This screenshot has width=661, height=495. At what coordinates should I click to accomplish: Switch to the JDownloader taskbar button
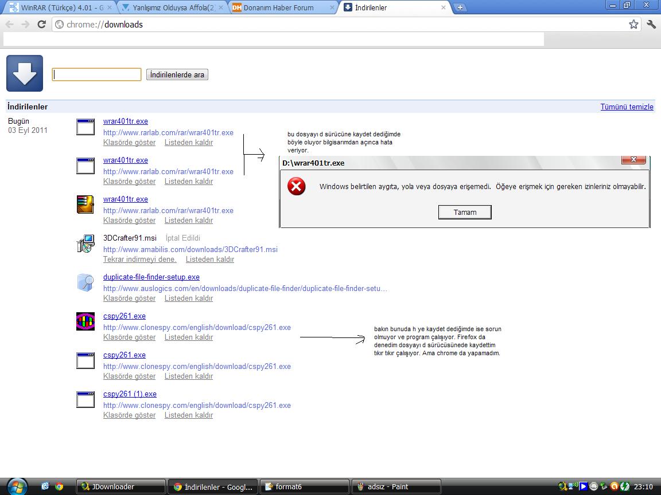pos(120,486)
